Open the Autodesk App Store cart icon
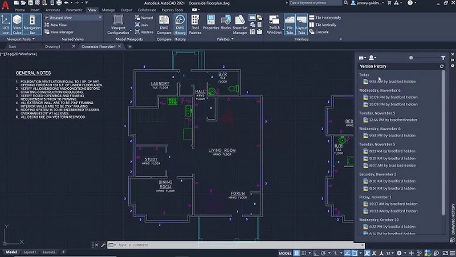Screen dimensions: 456x257 (389, 3)
